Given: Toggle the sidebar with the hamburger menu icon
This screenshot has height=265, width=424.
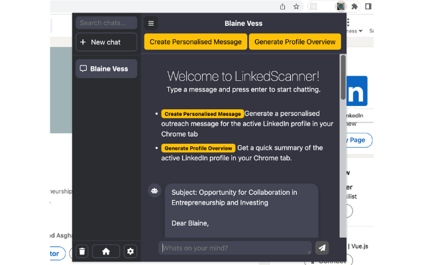Looking at the screenshot, I should (x=151, y=24).
